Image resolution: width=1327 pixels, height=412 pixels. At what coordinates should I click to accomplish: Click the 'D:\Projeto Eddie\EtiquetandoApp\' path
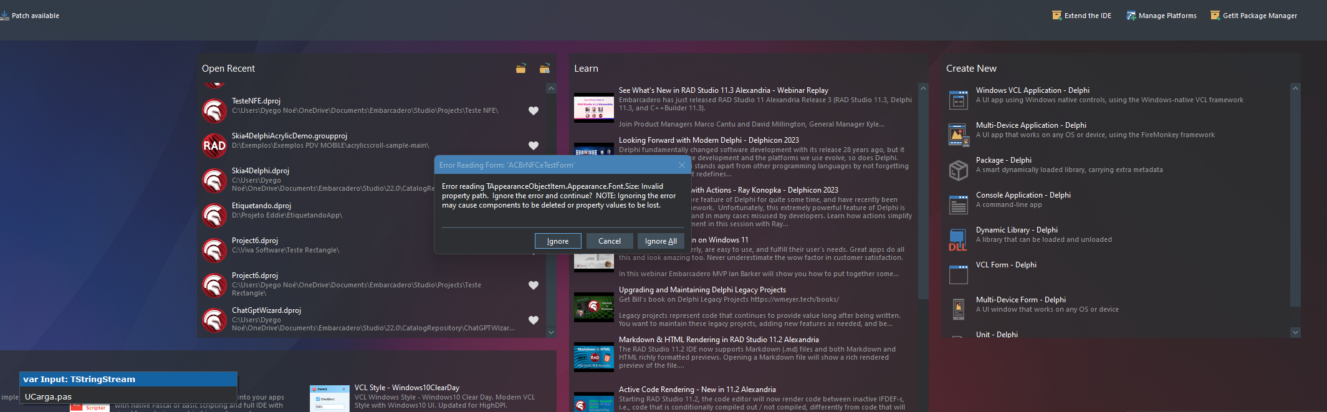pyautogui.click(x=287, y=216)
